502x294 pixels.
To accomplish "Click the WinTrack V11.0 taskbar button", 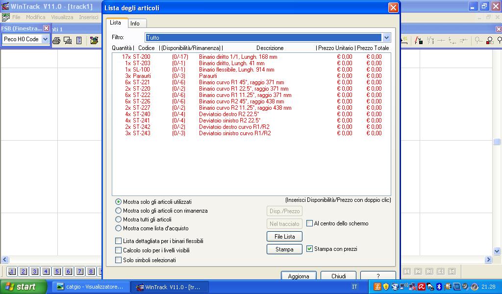I will point(170,287).
